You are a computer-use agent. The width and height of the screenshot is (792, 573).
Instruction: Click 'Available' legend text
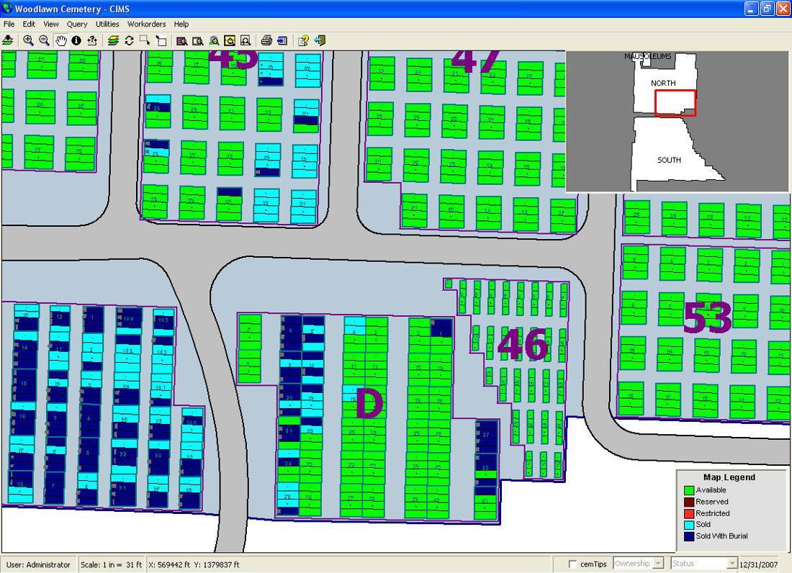click(711, 490)
